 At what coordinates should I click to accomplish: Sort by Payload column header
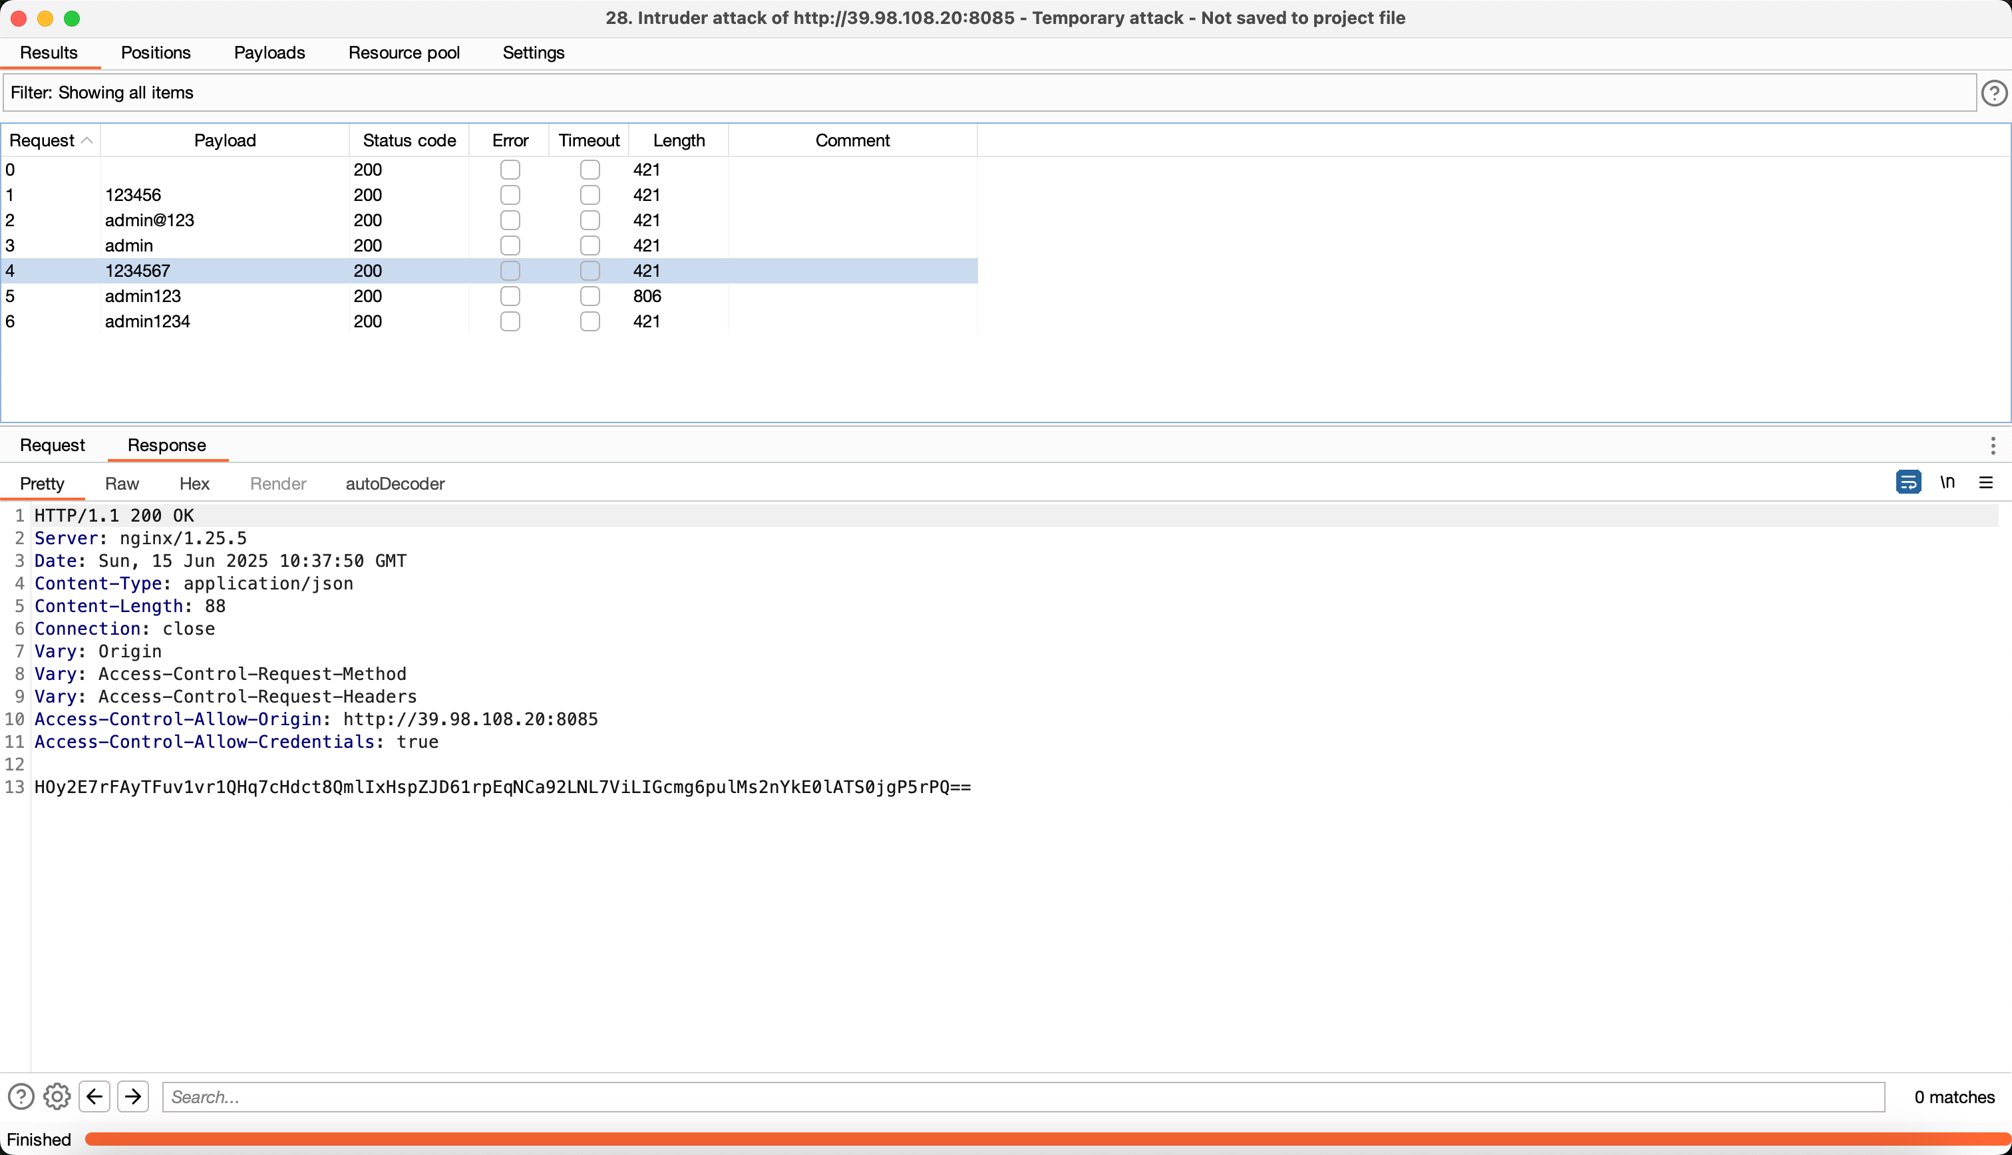coord(224,140)
